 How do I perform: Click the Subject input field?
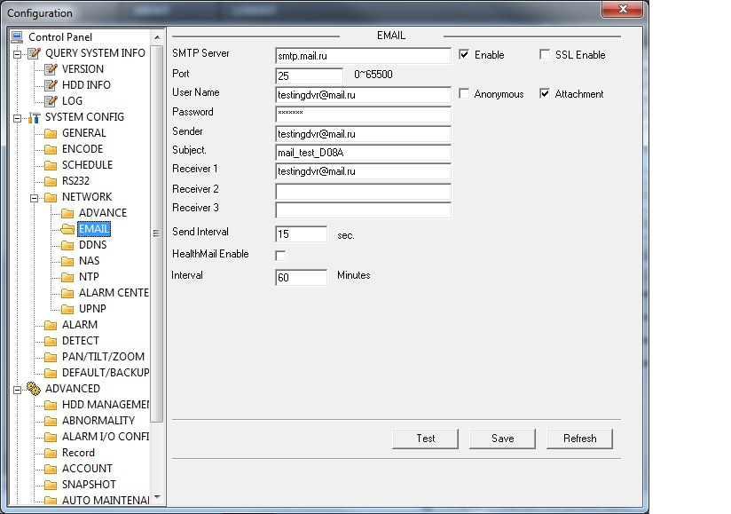(363, 153)
